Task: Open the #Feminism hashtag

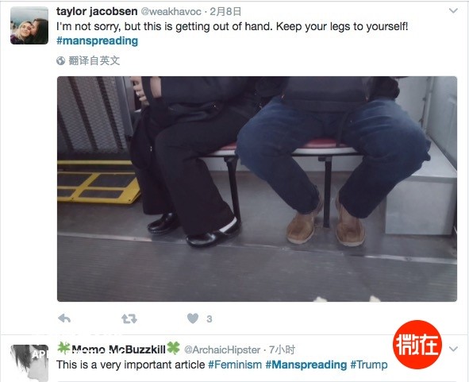Action: (x=235, y=365)
